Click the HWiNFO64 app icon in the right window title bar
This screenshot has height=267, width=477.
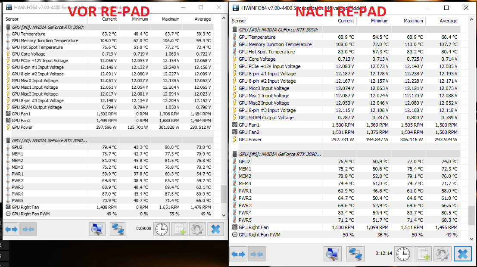point(236,8)
